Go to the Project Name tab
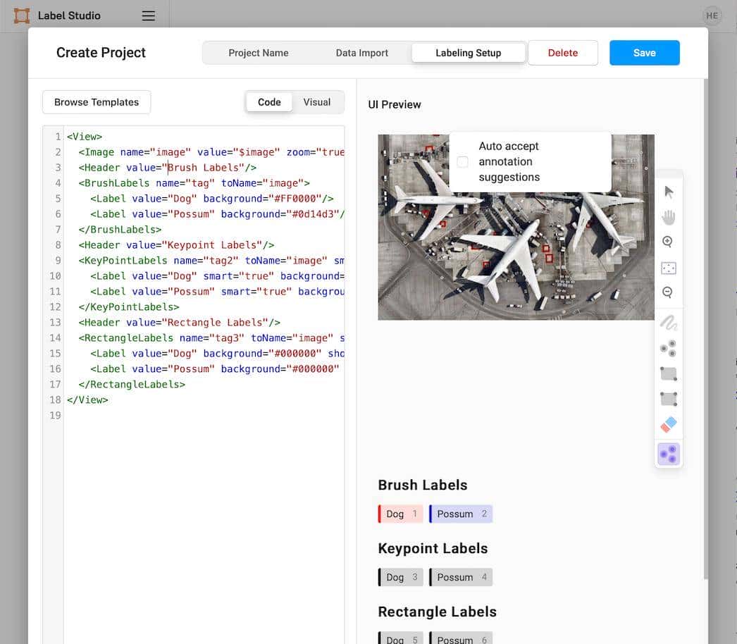Screen dimensions: 737x644 click(259, 53)
